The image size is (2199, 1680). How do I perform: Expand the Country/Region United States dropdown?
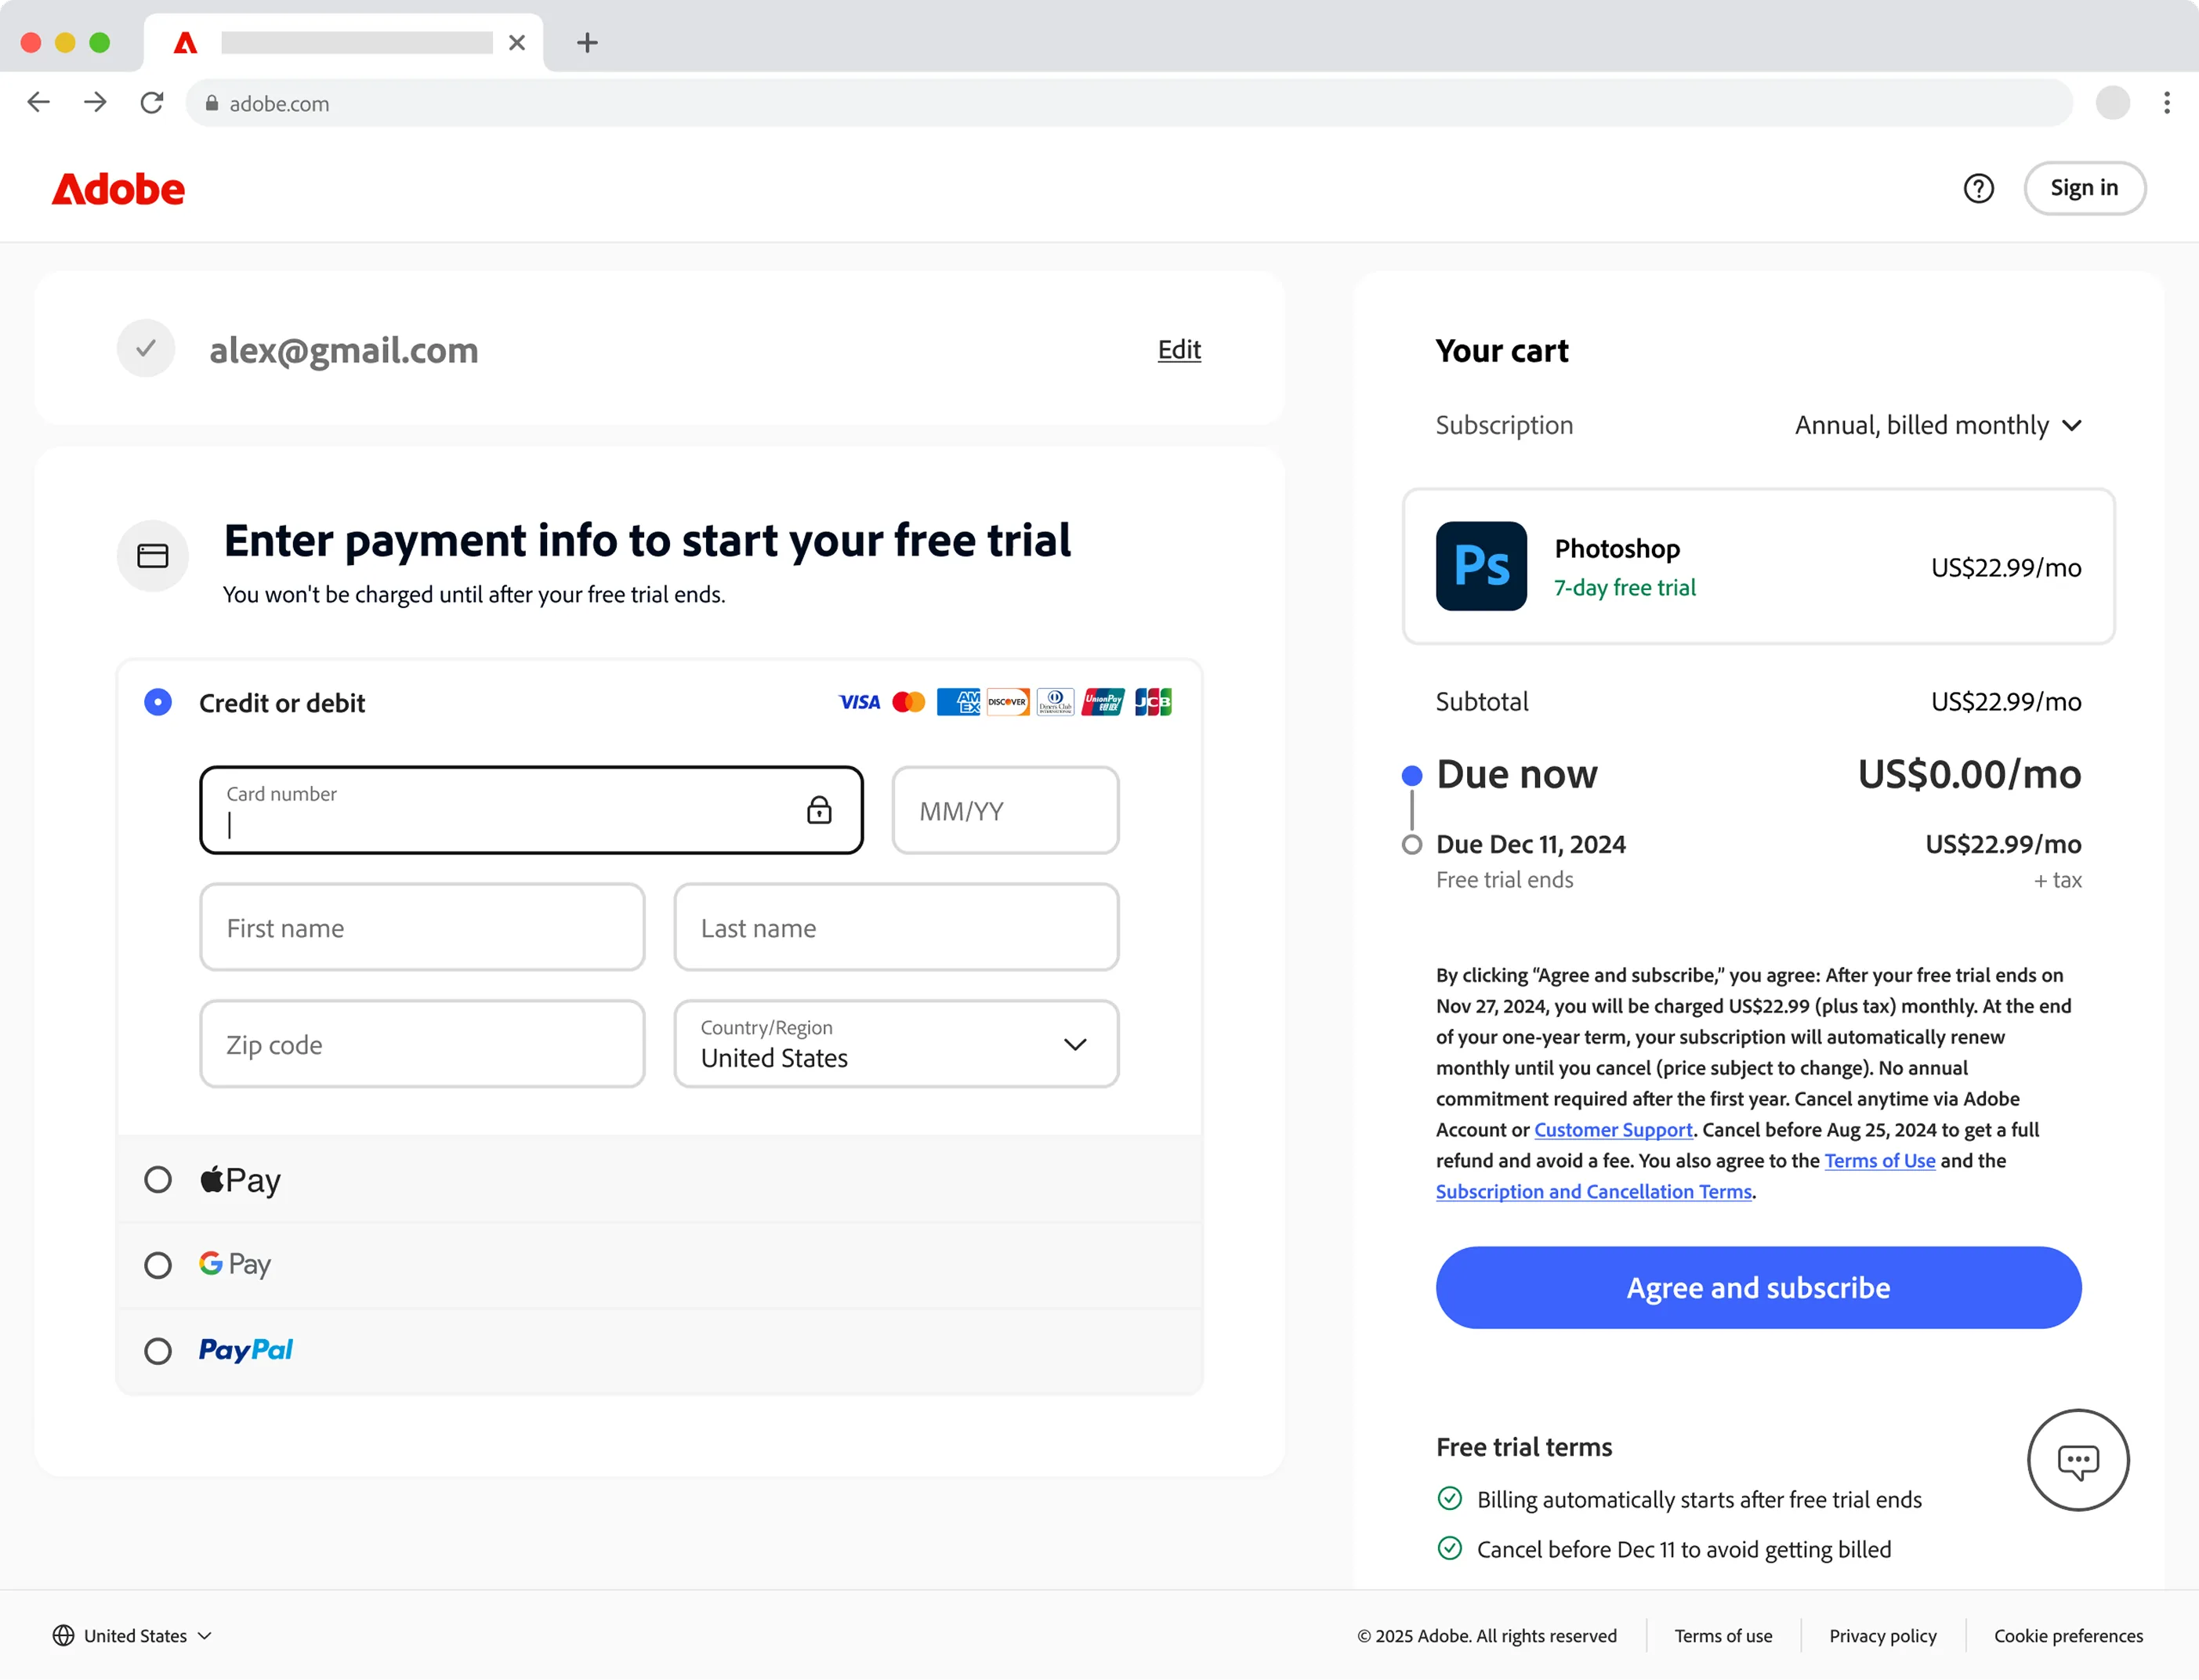click(x=896, y=1044)
